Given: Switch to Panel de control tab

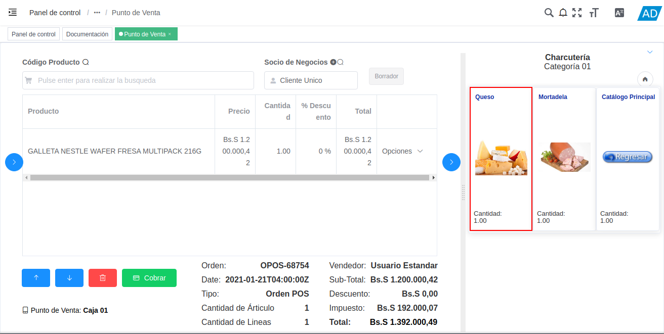Looking at the screenshot, I should coord(33,34).
